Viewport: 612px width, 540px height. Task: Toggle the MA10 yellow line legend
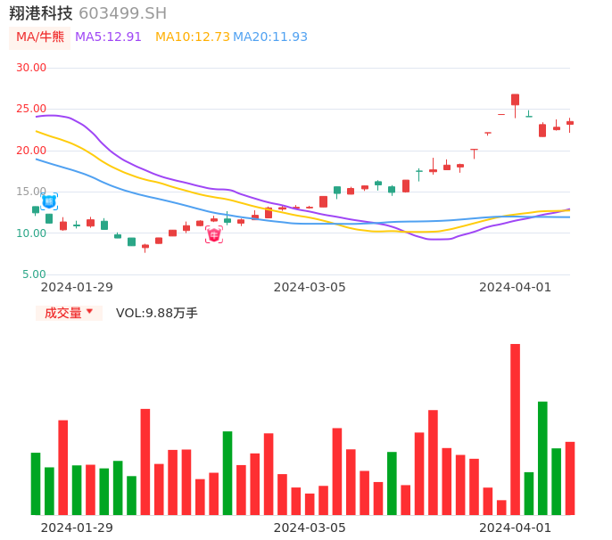click(192, 37)
